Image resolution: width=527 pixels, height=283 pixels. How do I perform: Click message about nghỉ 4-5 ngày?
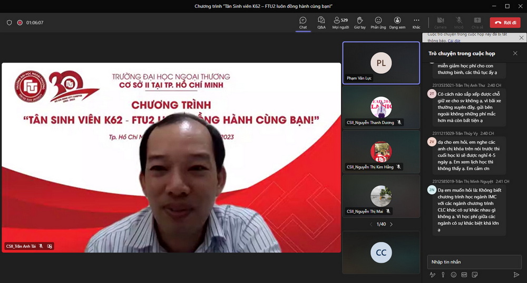pyautogui.click(x=469, y=155)
